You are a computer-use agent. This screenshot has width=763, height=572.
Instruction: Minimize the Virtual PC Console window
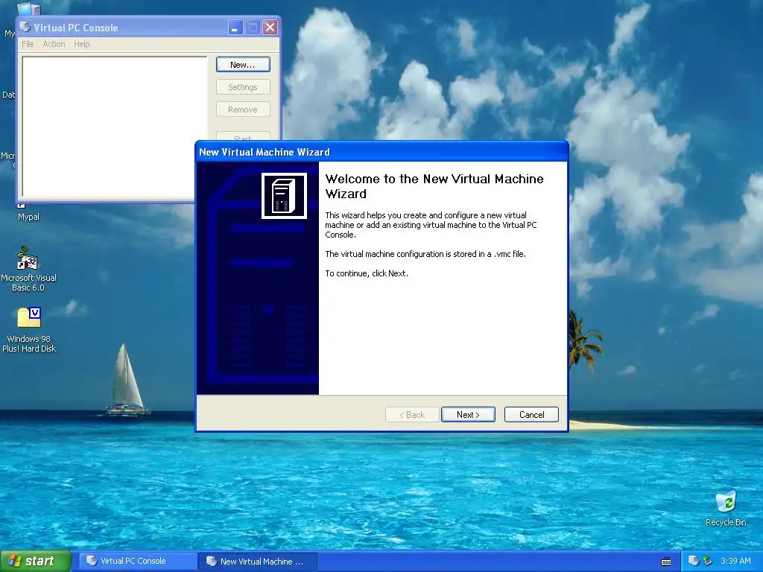[235, 28]
